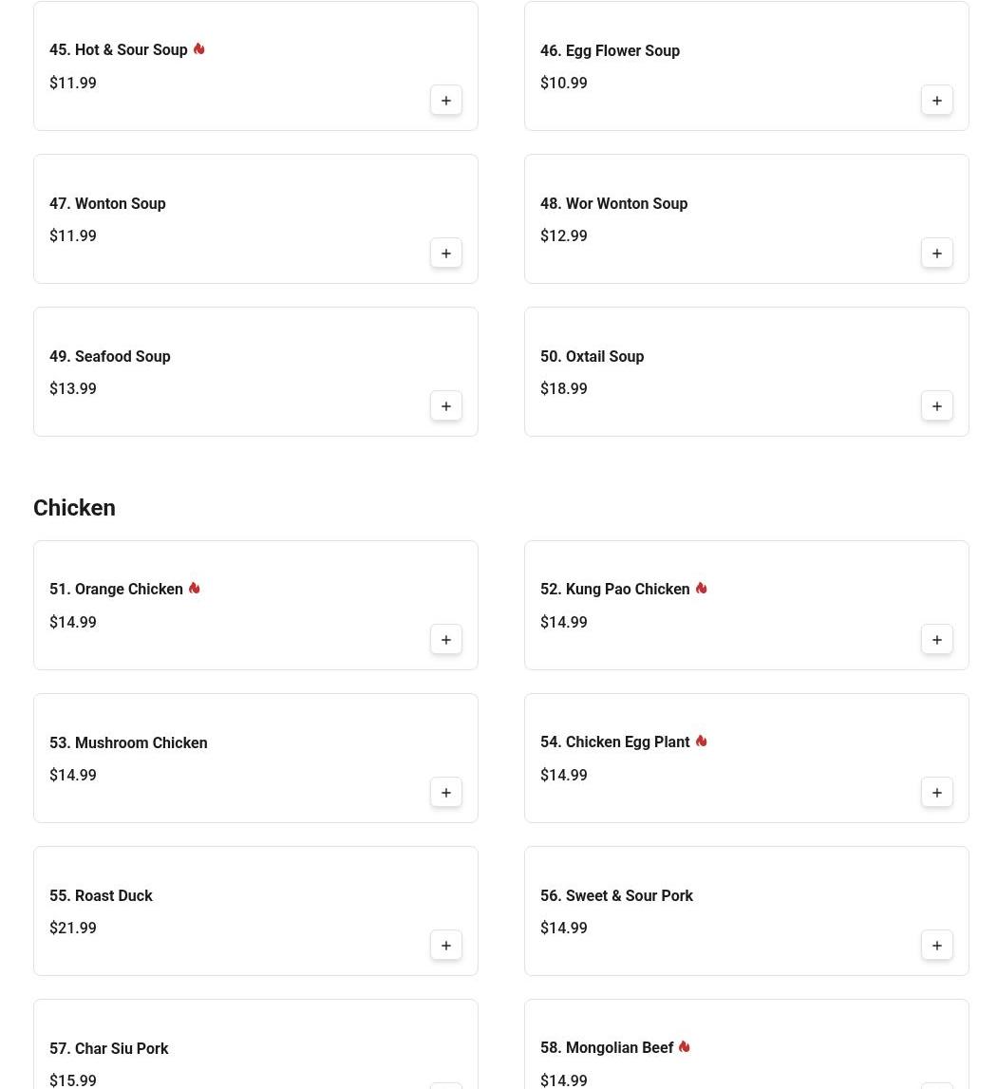Screen dimensions: 997x1089
Task: Click plus button for Wonton Soup
Action: click(445, 253)
